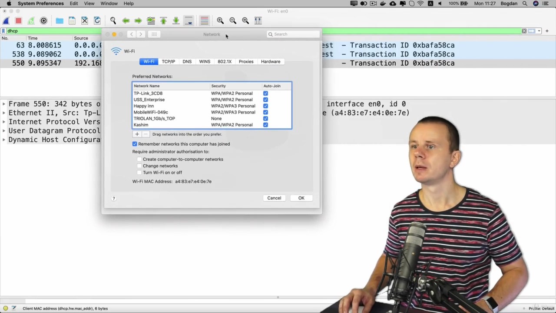Open Siri from the menu bar
This screenshot has height=313, width=556.
tap(536, 3)
